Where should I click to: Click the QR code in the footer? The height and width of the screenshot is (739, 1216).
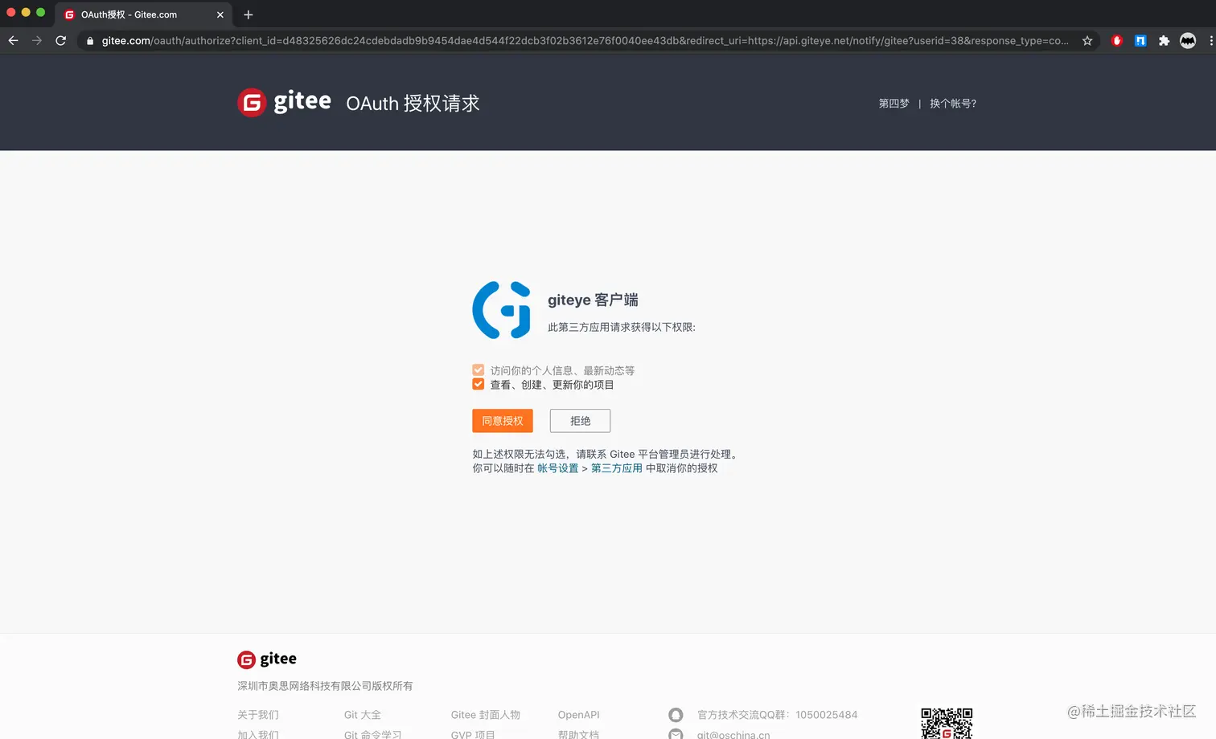tap(947, 723)
